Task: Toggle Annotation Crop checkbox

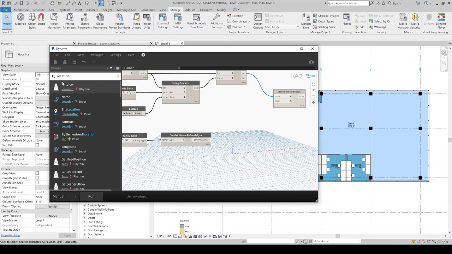Action: [37, 183]
